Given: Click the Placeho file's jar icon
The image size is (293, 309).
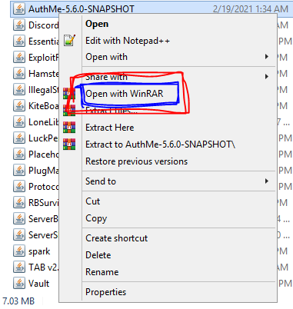Looking at the screenshot, I should tap(19, 154).
